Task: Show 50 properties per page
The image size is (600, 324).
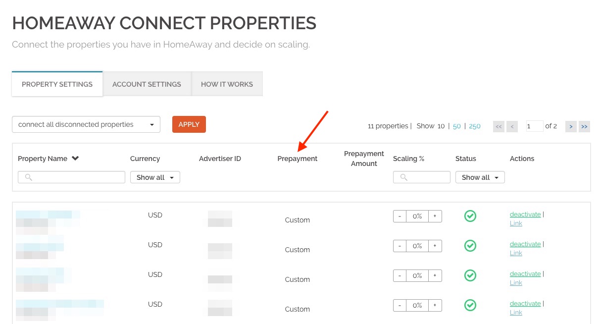Action: 456,126
